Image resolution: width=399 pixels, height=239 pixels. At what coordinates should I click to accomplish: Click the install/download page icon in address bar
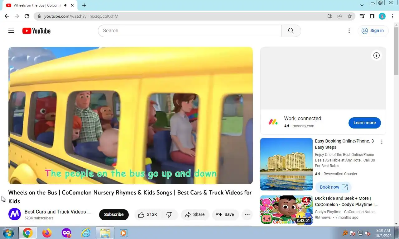click(330, 16)
